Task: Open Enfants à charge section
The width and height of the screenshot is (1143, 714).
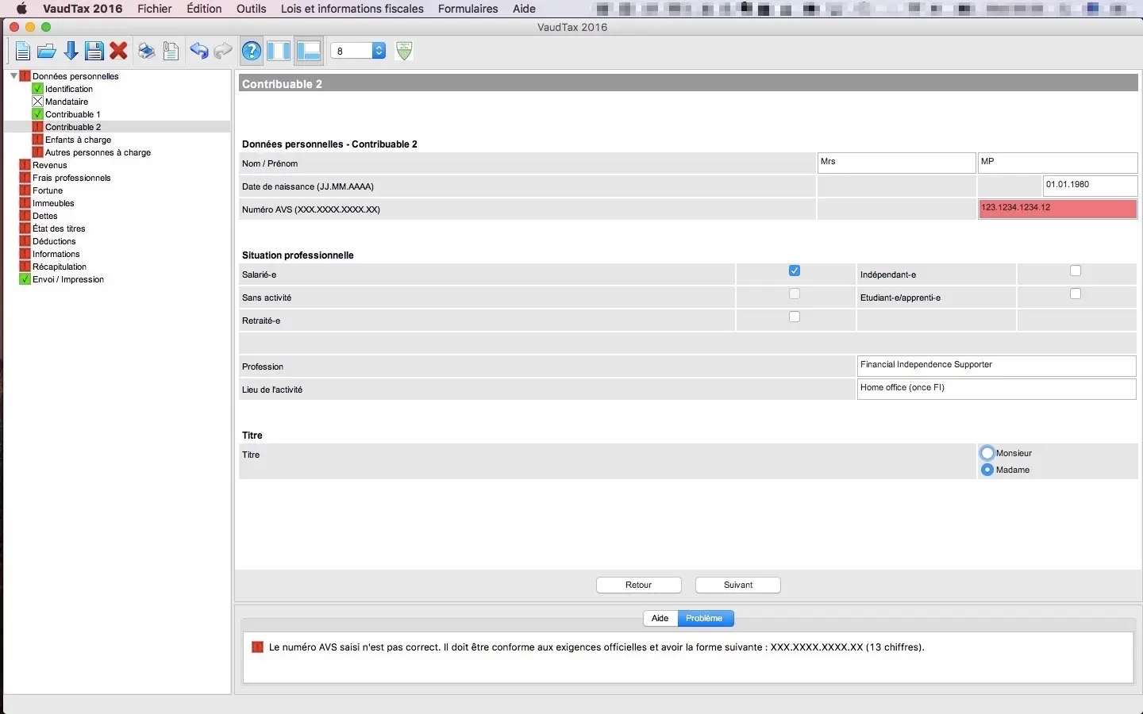Action: click(78, 140)
